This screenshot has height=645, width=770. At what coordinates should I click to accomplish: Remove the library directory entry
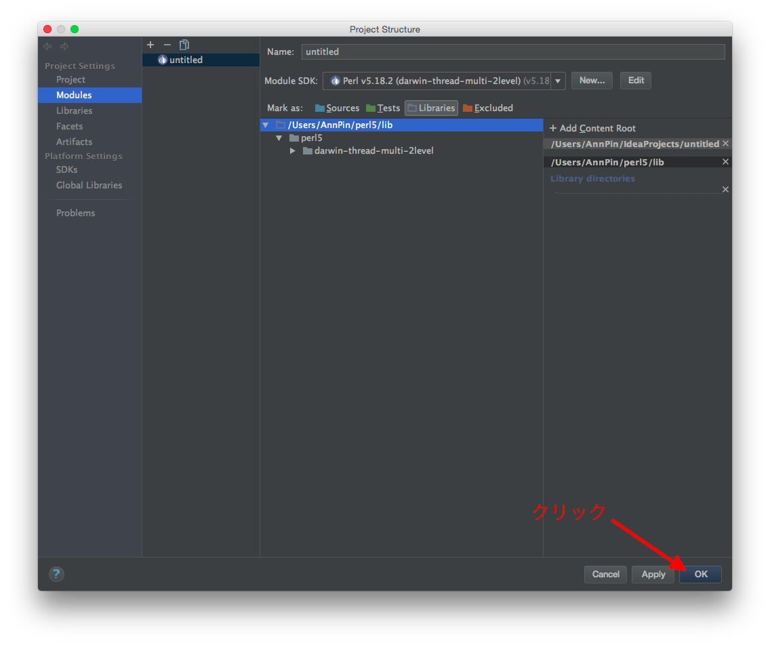click(725, 190)
